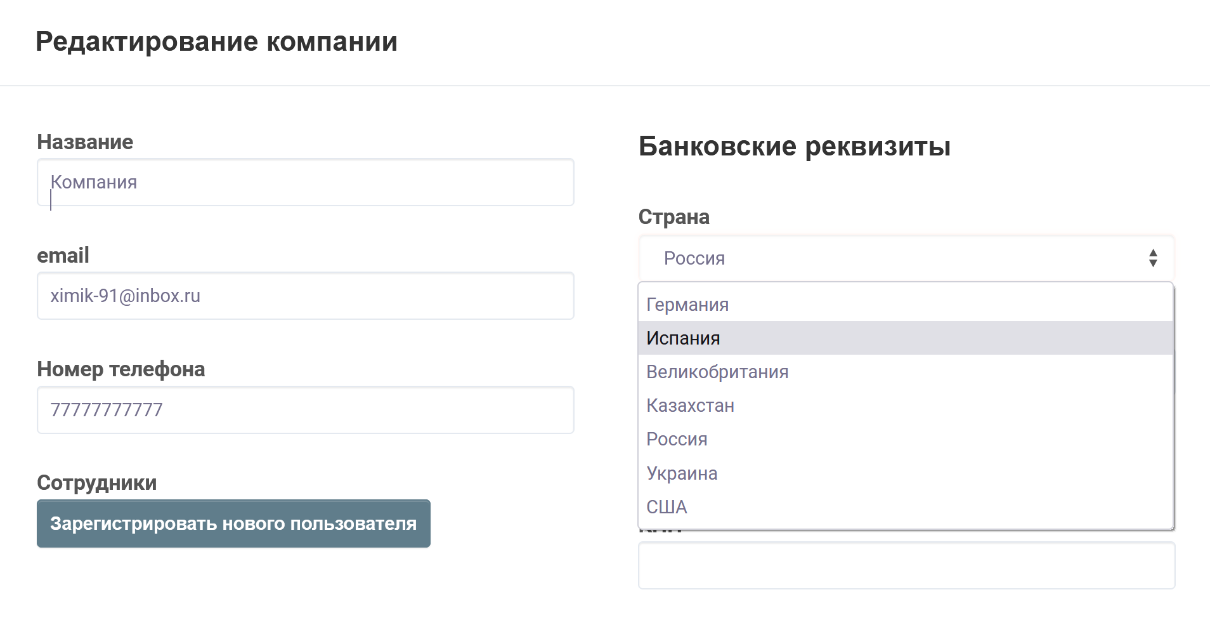The image size is (1210, 625).
Task: Click the email field label
Action: (x=63, y=256)
